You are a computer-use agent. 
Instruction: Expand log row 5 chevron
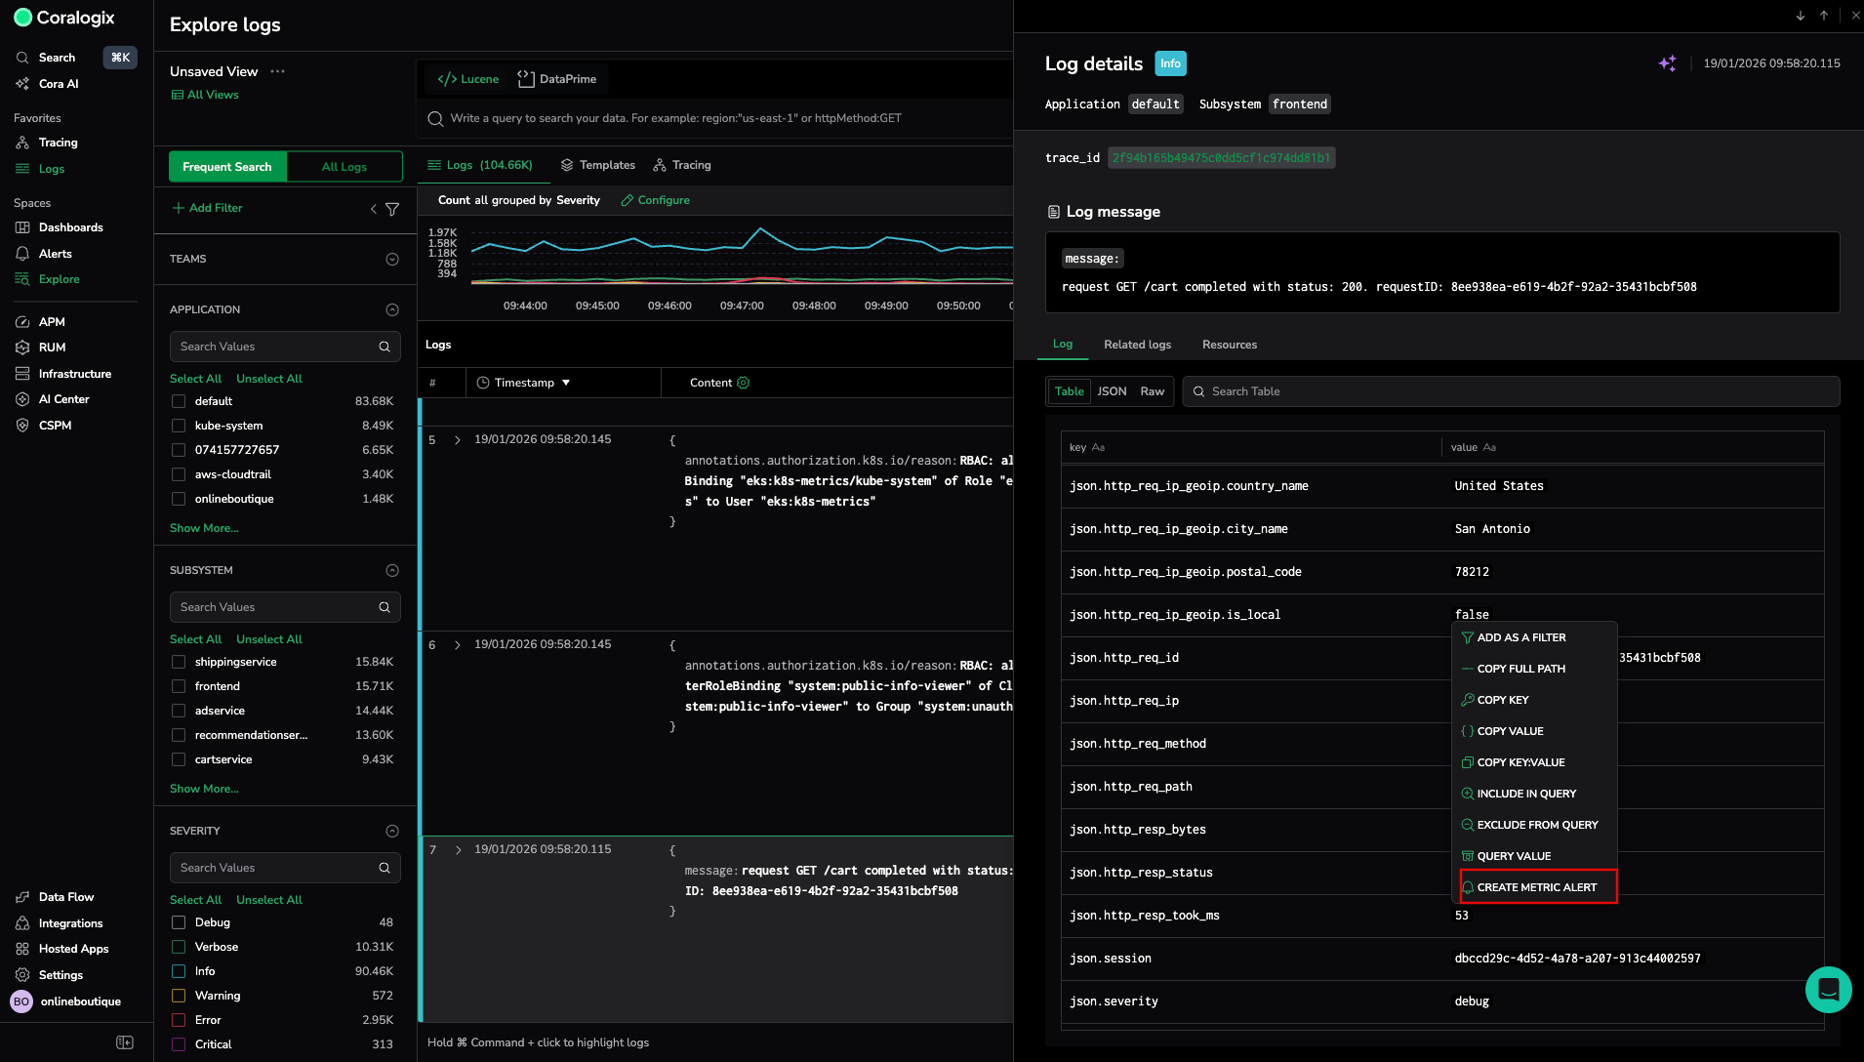tap(458, 440)
